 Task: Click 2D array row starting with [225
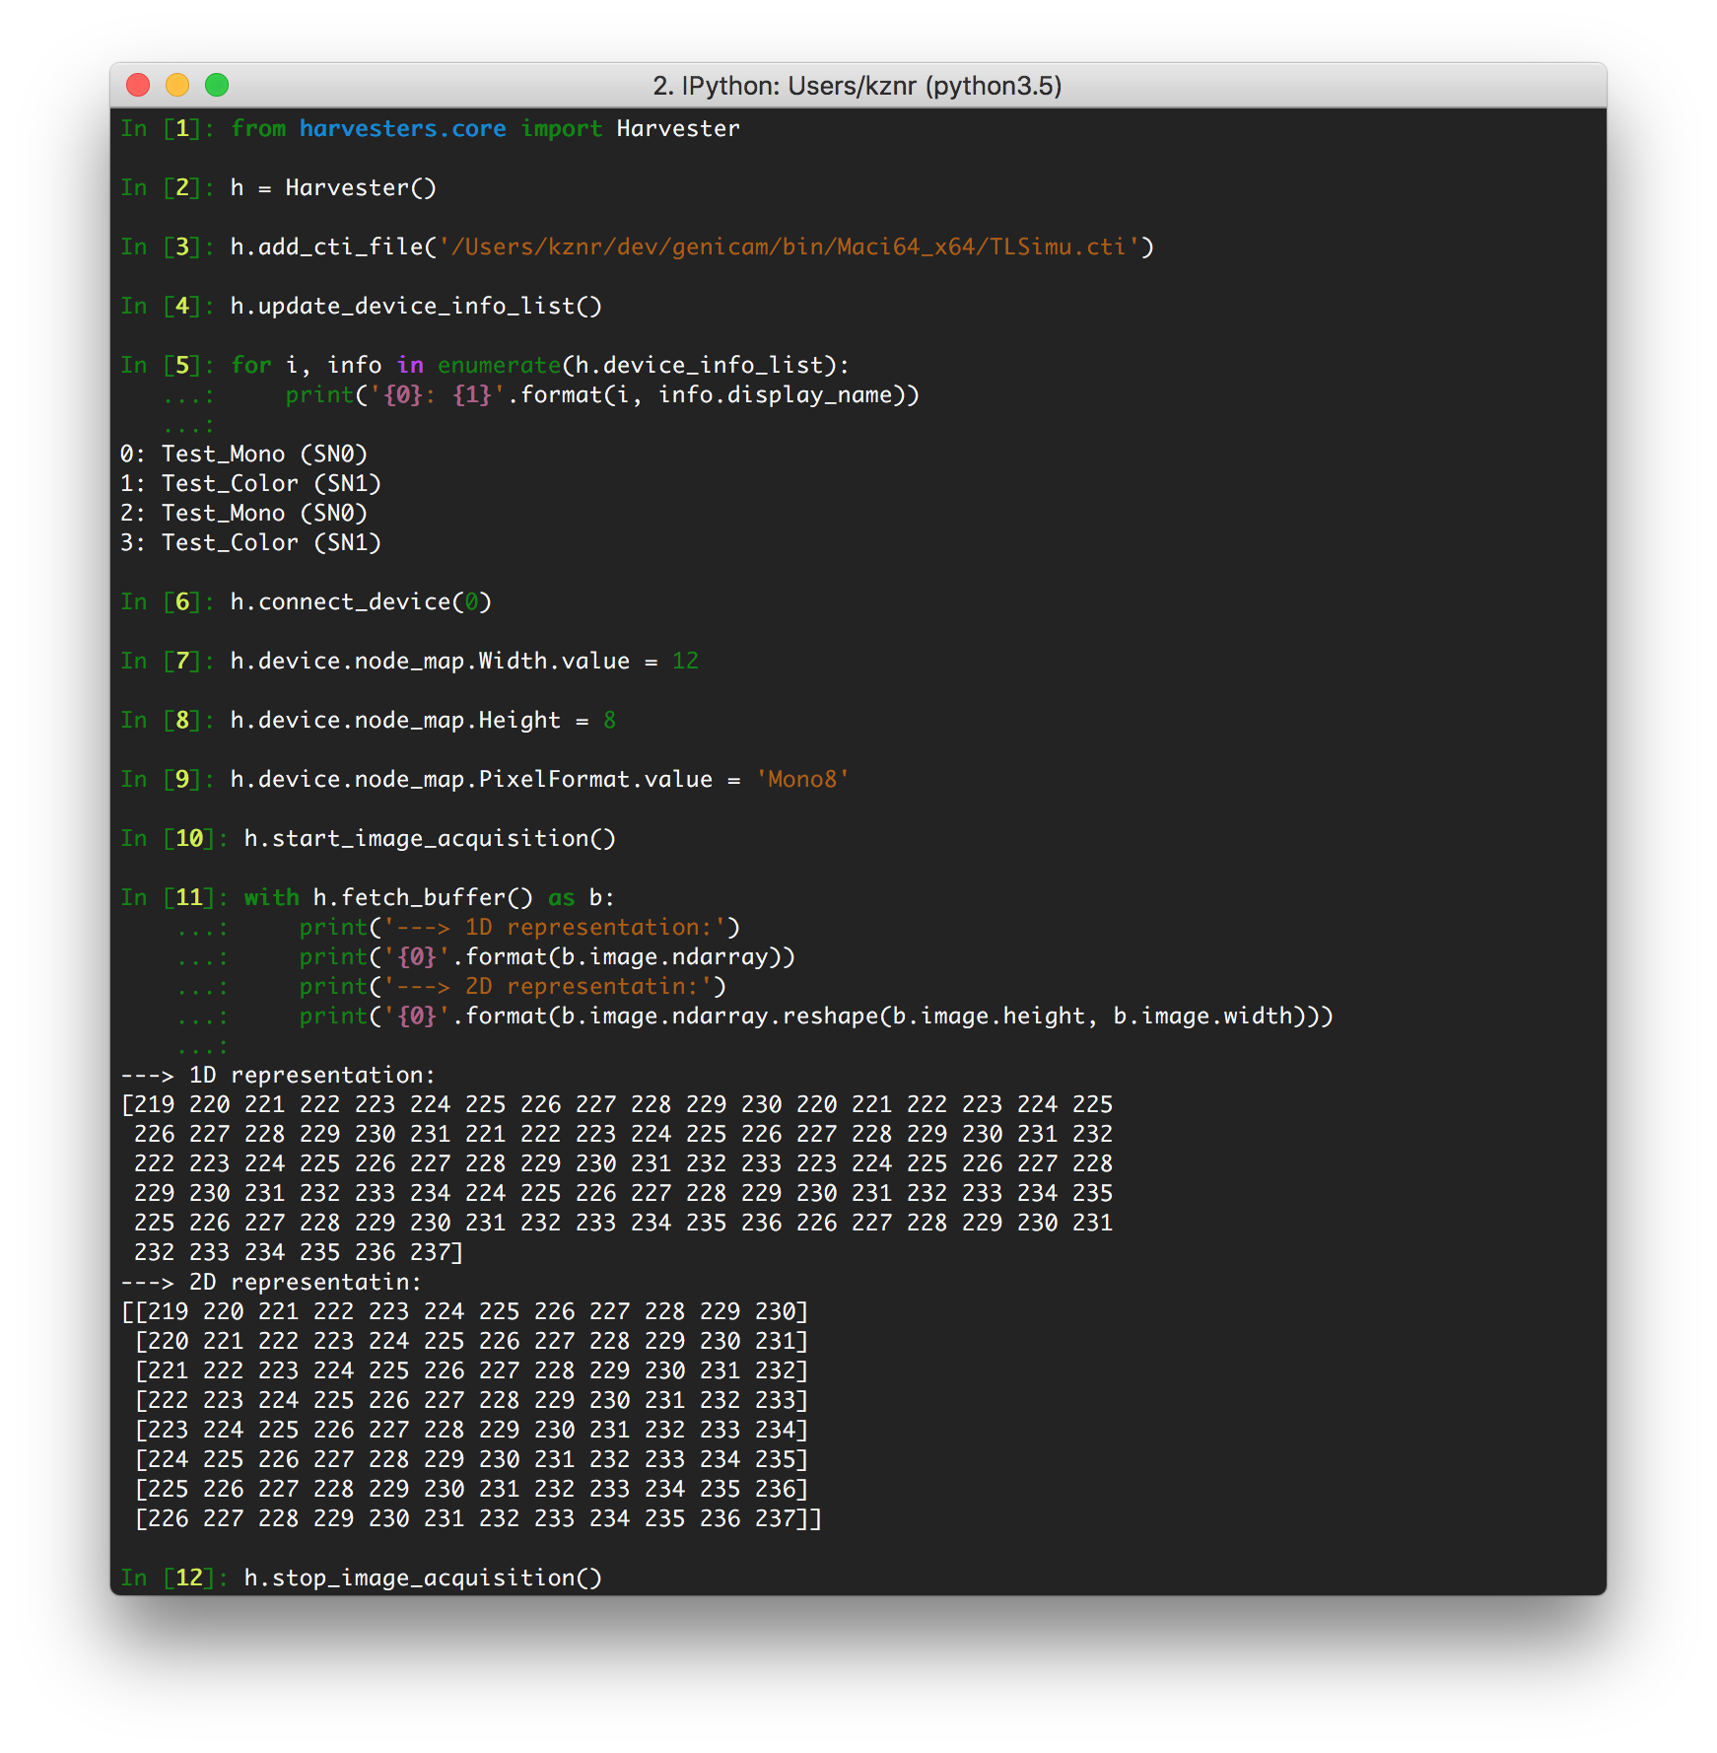471,1490
